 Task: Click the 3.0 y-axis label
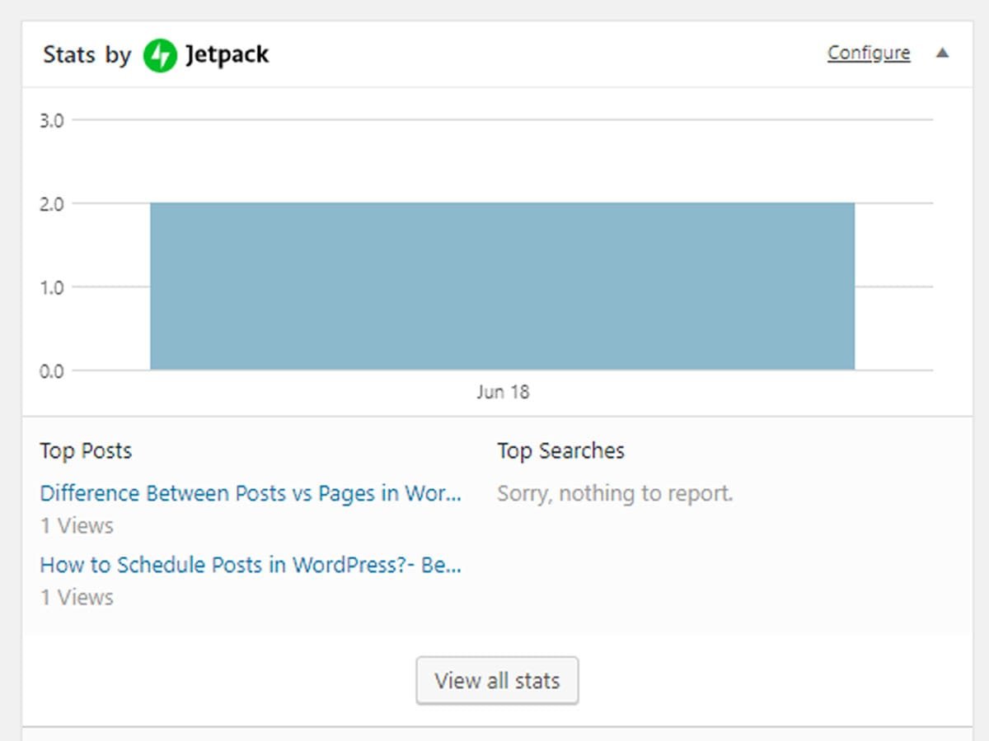click(51, 121)
